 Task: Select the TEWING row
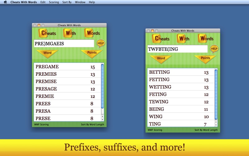[x=181, y=102]
